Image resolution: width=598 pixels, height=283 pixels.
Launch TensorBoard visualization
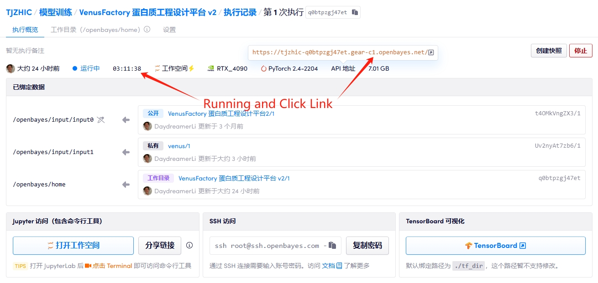point(495,246)
